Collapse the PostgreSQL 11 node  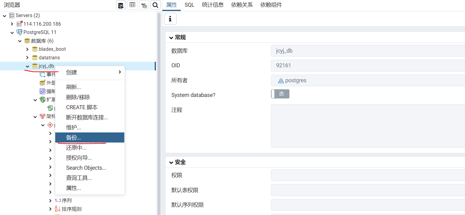(12, 32)
